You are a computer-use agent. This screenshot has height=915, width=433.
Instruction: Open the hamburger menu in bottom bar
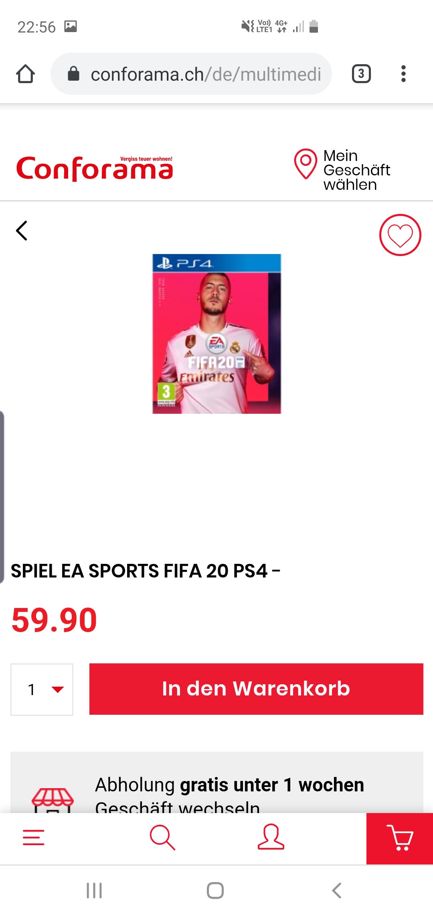tap(34, 838)
